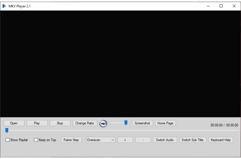Decrease overscan with the - button
The height and width of the screenshot is (159, 241).
pos(143,140)
